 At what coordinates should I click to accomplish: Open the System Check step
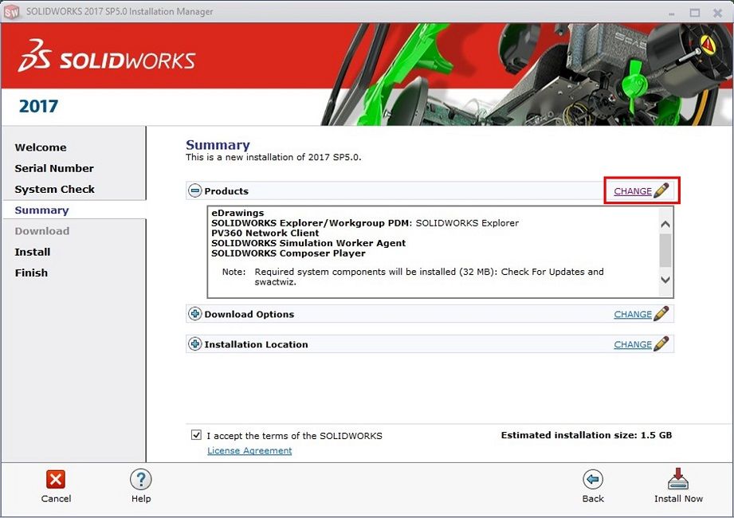(54, 189)
